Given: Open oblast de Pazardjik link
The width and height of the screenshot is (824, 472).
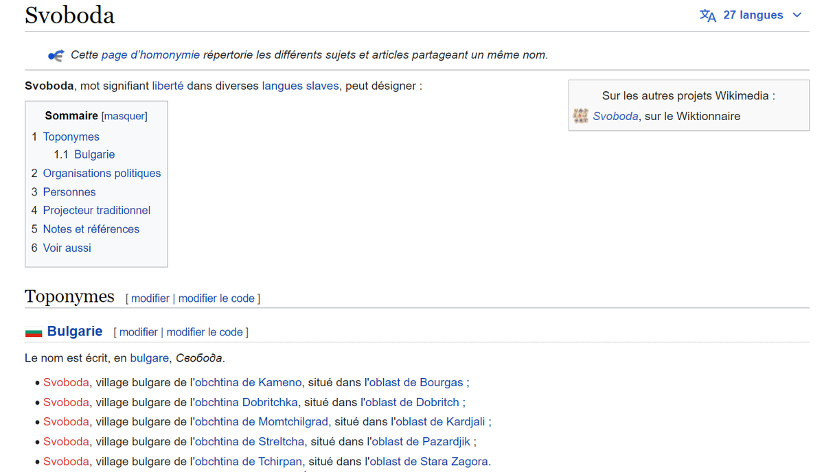Looking at the screenshot, I should pos(421,441).
